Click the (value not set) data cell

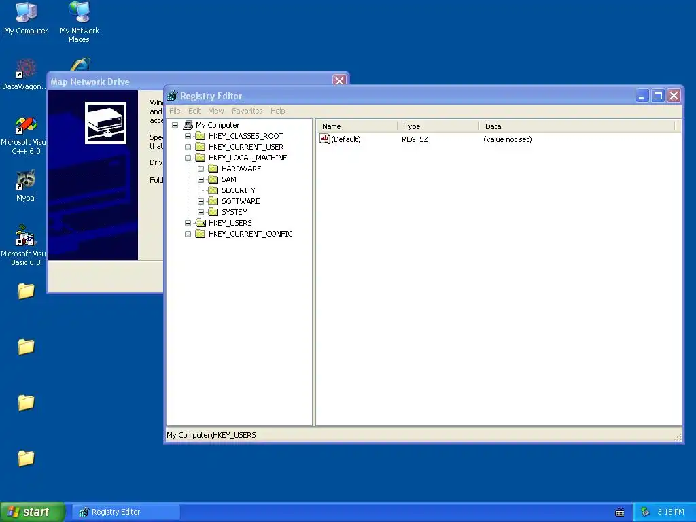pos(507,139)
